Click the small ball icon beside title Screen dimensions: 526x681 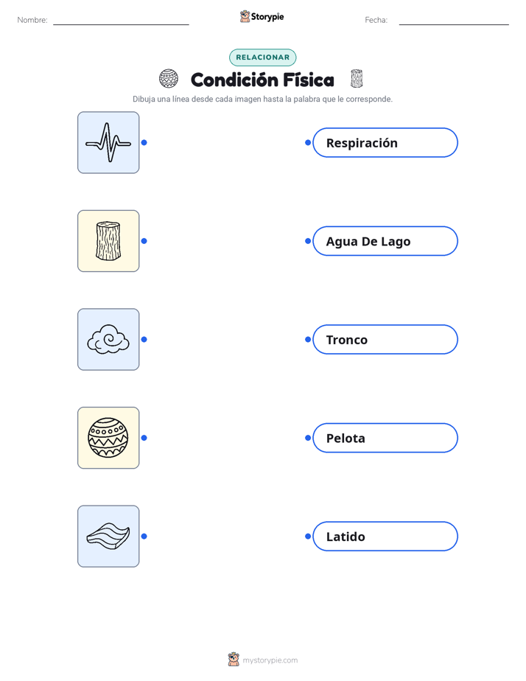tap(169, 79)
